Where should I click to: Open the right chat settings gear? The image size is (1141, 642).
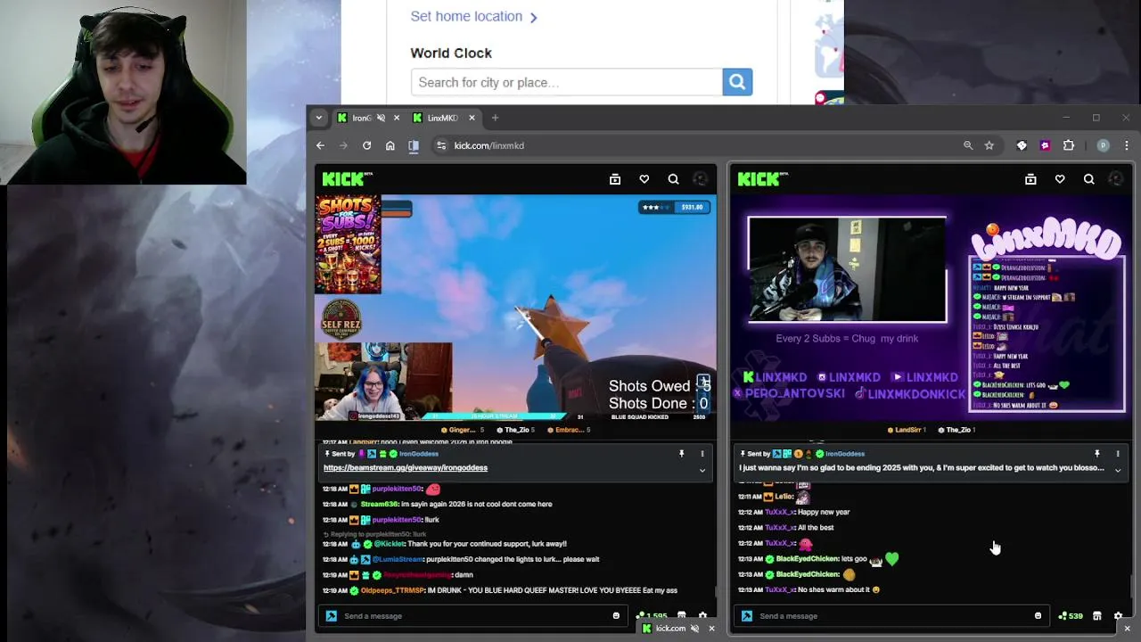(x=1119, y=616)
